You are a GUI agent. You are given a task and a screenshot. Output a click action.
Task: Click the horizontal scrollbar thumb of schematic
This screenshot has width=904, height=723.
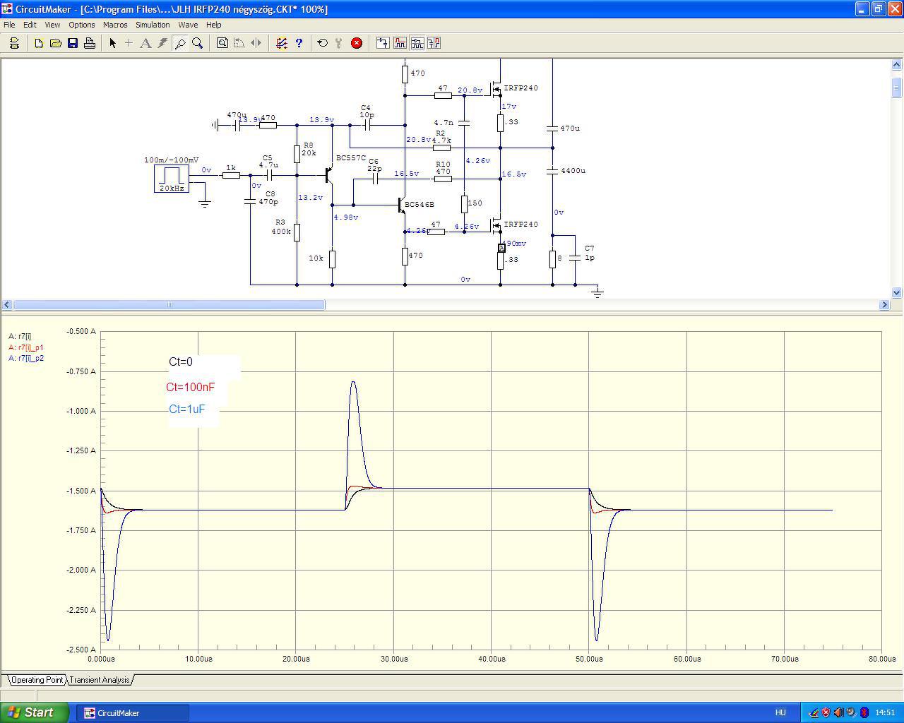click(x=169, y=305)
